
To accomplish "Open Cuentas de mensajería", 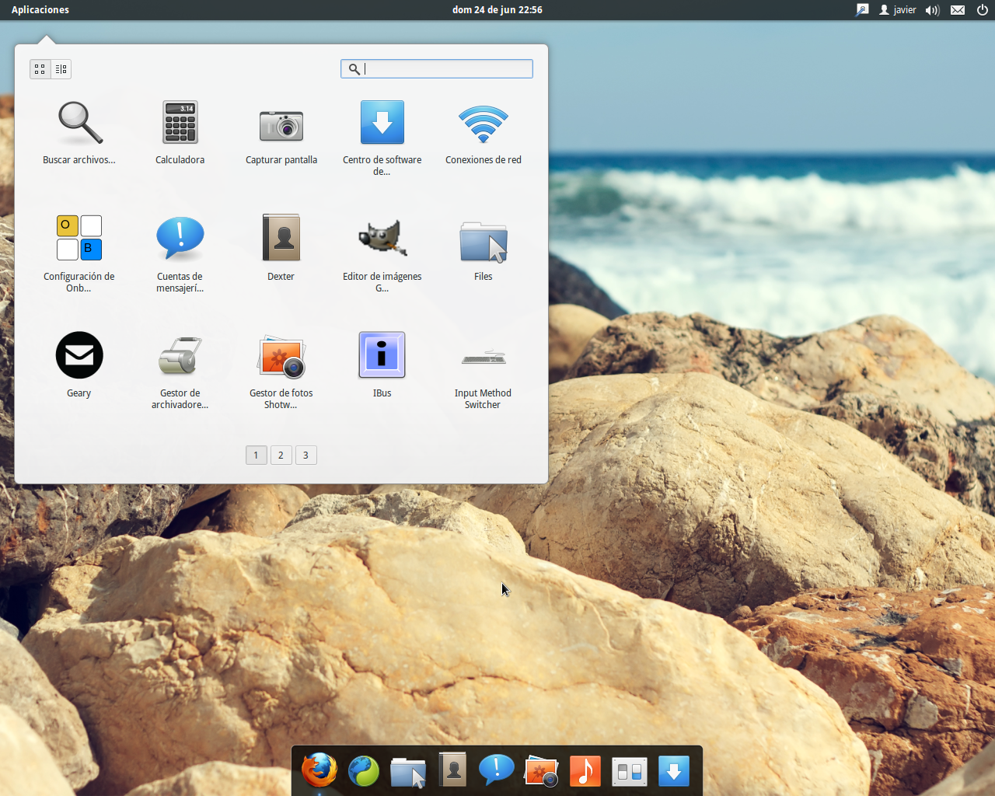I will click(180, 237).
